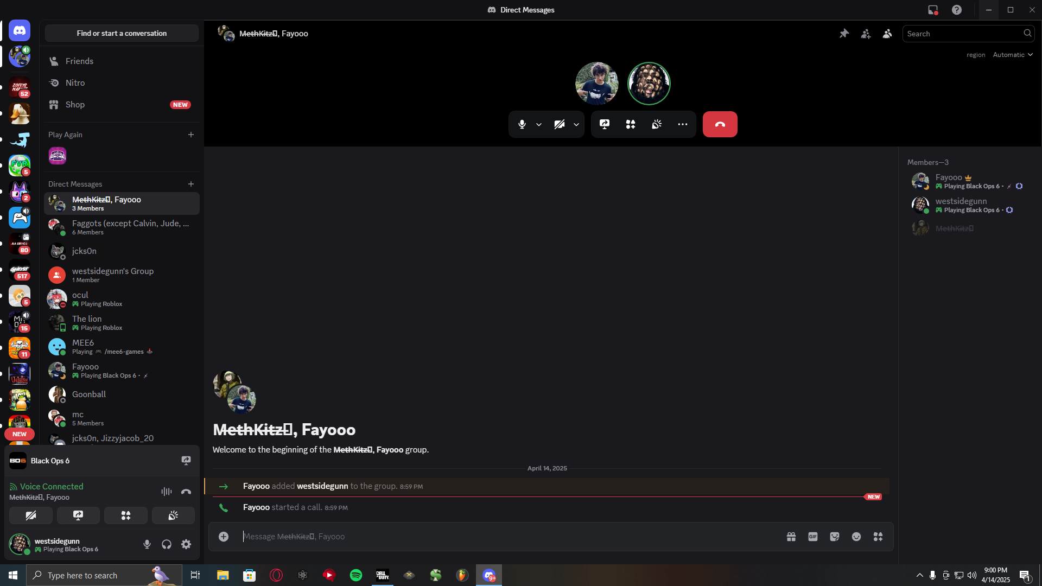The width and height of the screenshot is (1042, 586).
Task: Open the Friends tab
Action: [x=79, y=61]
